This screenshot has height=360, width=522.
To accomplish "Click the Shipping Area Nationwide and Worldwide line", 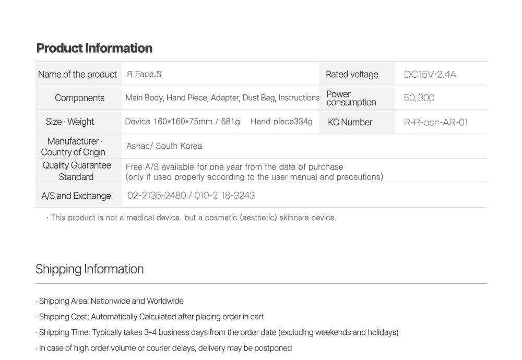I will [x=111, y=301].
